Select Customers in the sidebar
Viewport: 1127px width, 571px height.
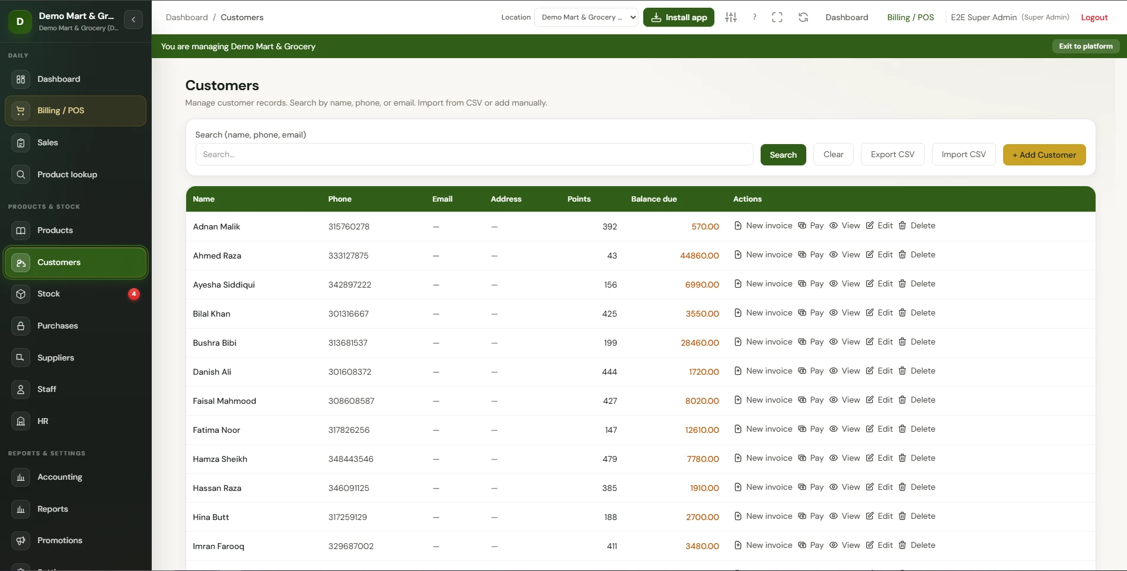click(x=75, y=262)
